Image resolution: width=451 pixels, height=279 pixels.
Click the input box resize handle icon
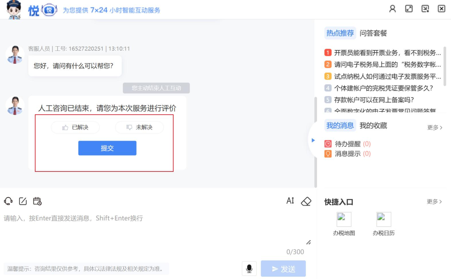point(308,242)
